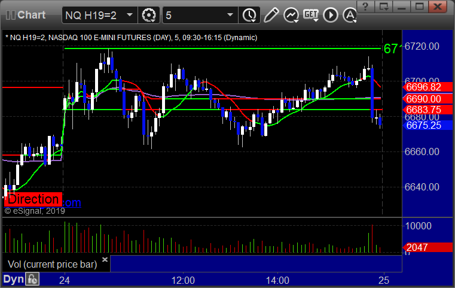The height and width of the screenshot is (288, 455).
Task: Click the Vol (current price bar) label
Action: click(52, 264)
